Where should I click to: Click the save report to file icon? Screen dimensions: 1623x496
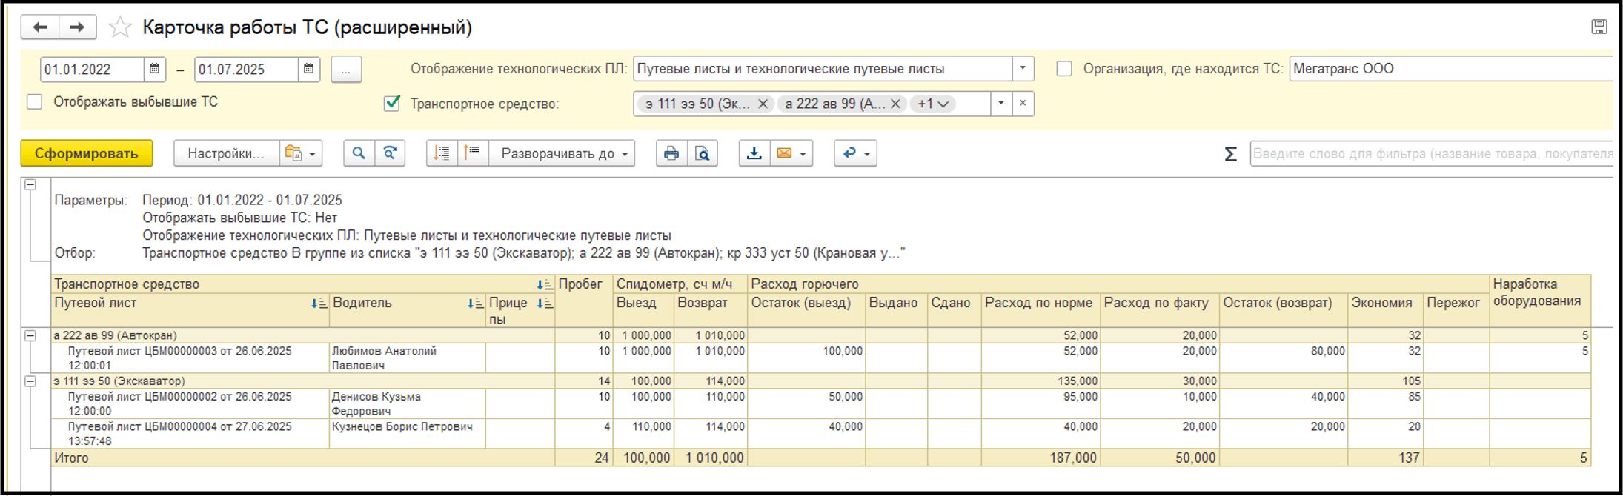click(754, 153)
